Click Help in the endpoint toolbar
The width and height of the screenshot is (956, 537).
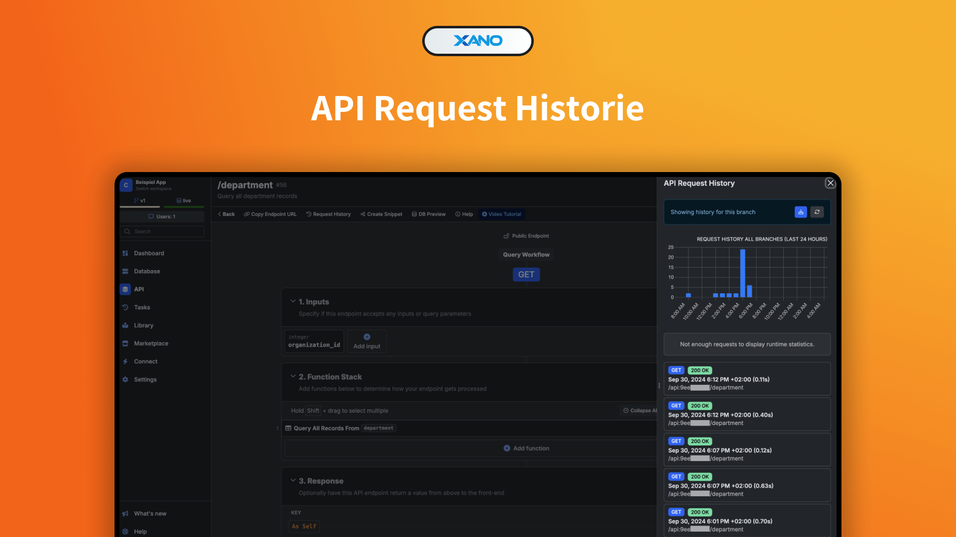coord(464,214)
